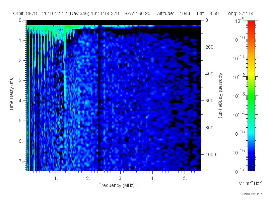Click the '1000.' apparent range tick label

[211, 154]
